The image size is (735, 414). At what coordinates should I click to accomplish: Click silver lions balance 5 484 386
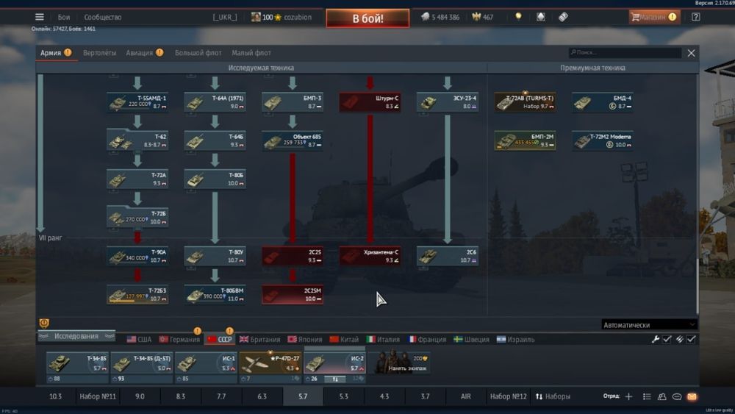pyautogui.click(x=440, y=18)
